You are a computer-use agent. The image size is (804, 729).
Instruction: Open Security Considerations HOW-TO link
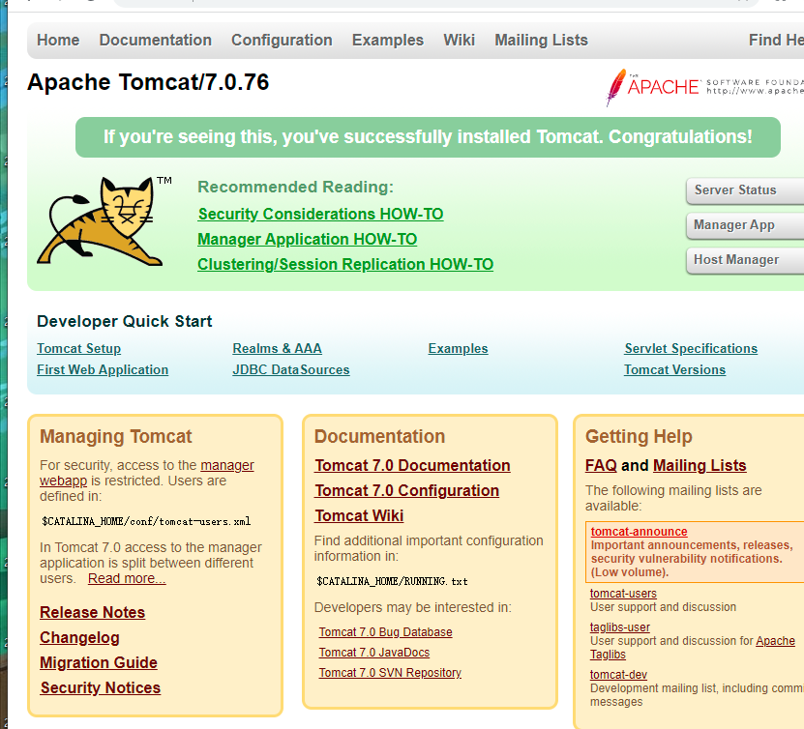pos(320,214)
